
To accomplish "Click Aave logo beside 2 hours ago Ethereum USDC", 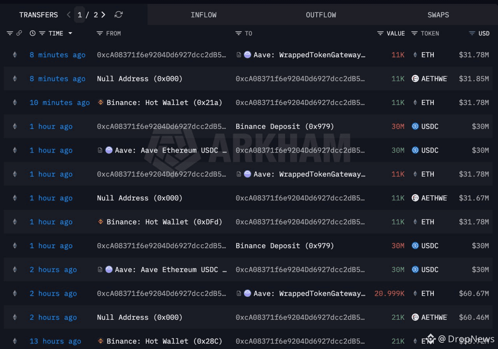I will [109, 270].
